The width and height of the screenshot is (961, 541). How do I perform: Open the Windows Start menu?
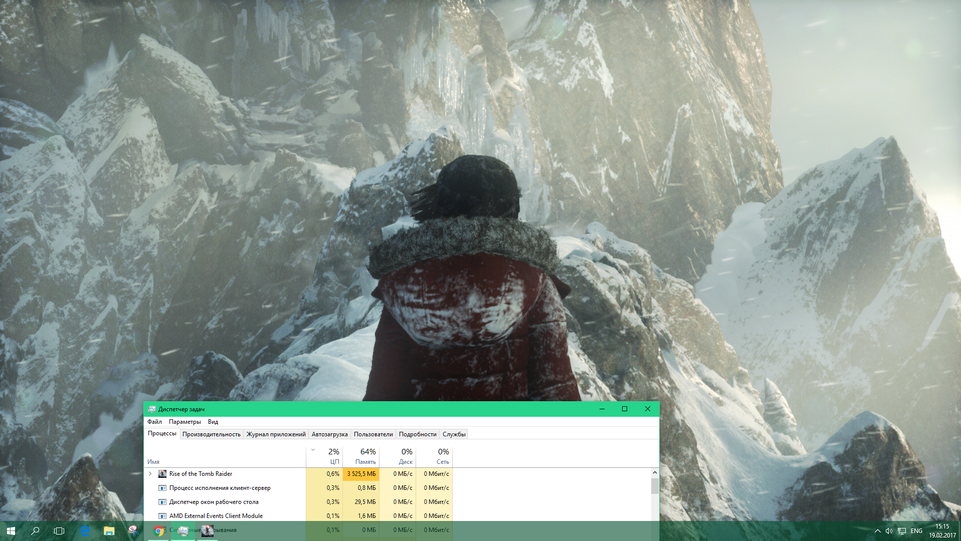point(11,531)
